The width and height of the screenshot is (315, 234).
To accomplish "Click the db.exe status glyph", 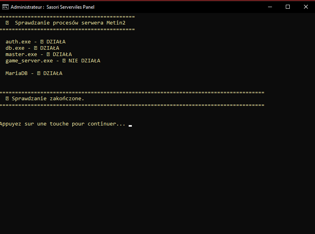I will pyautogui.click(x=36, y=48).
